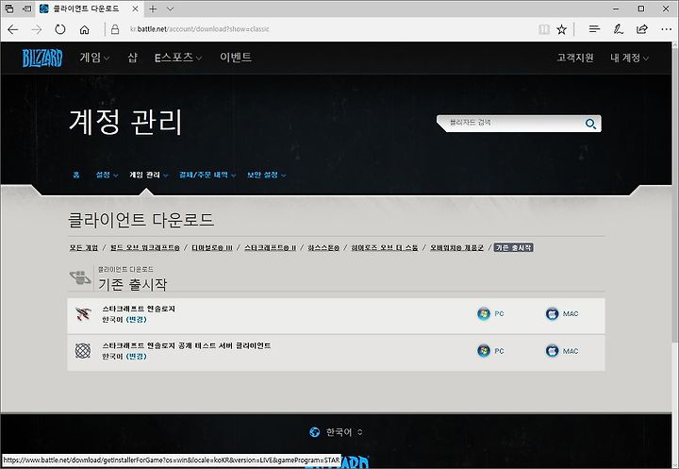Expand the 보안 설정 dropdown
Image resolution: width=679 pixels, height=469 pixels.
click(x=266, y=175)
